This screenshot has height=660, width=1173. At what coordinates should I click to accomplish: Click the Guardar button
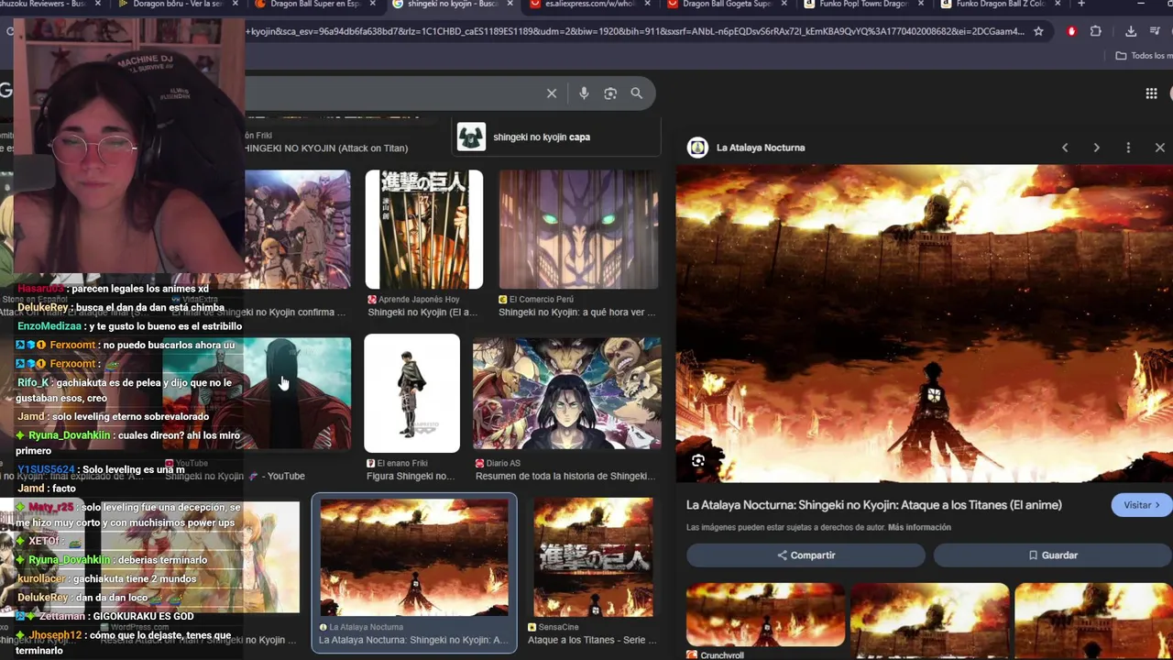pos(1053,555)
